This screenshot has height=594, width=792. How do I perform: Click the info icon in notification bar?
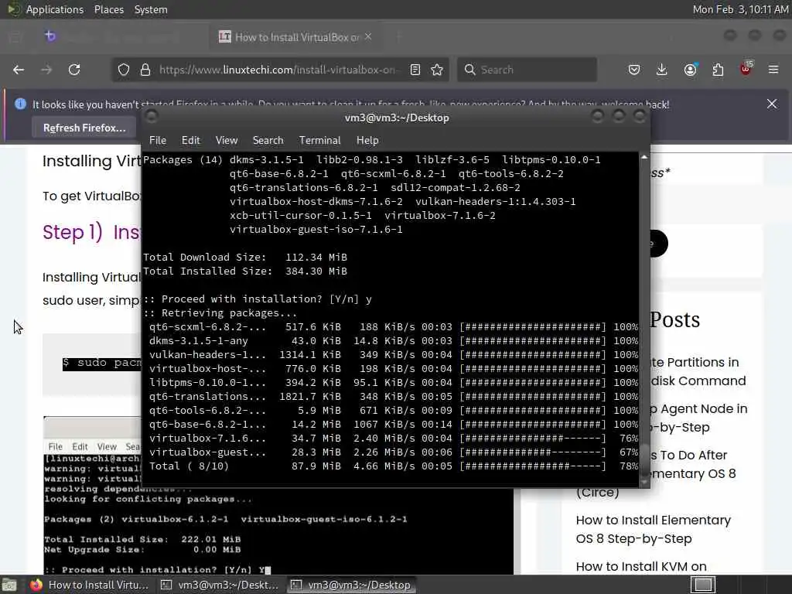pos(20,104)
